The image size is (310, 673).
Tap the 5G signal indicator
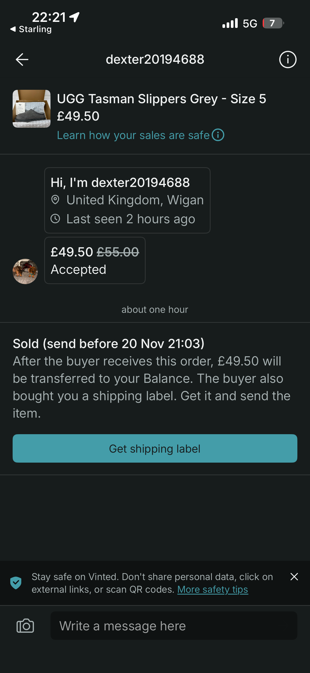pyautogui.click(x=250, y=24)
